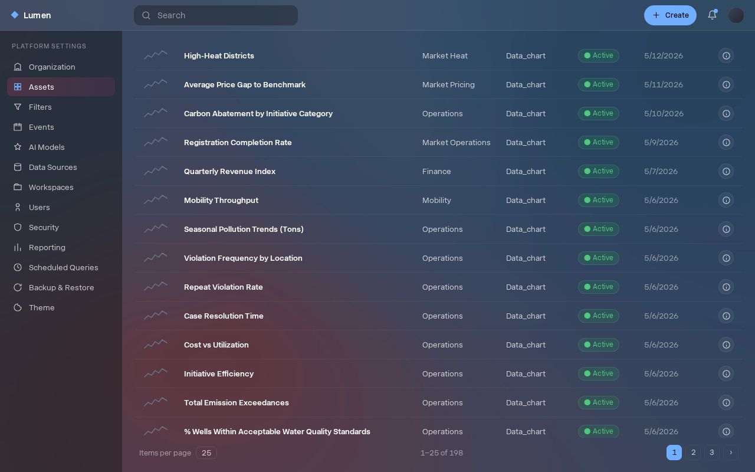Image resolution: width=755 pixels, height=472 pixels.
Task: Open info for Repeat Violation Rate
Action: click(726, 287)
